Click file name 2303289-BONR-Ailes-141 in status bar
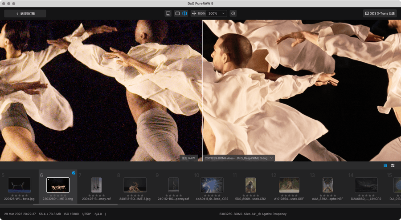401x220 pixels. (252, 214)
